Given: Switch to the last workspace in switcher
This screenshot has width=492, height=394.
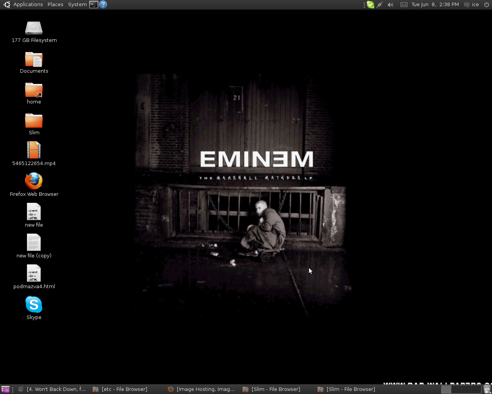Looking at the screenshot, I should pos(476,389).
